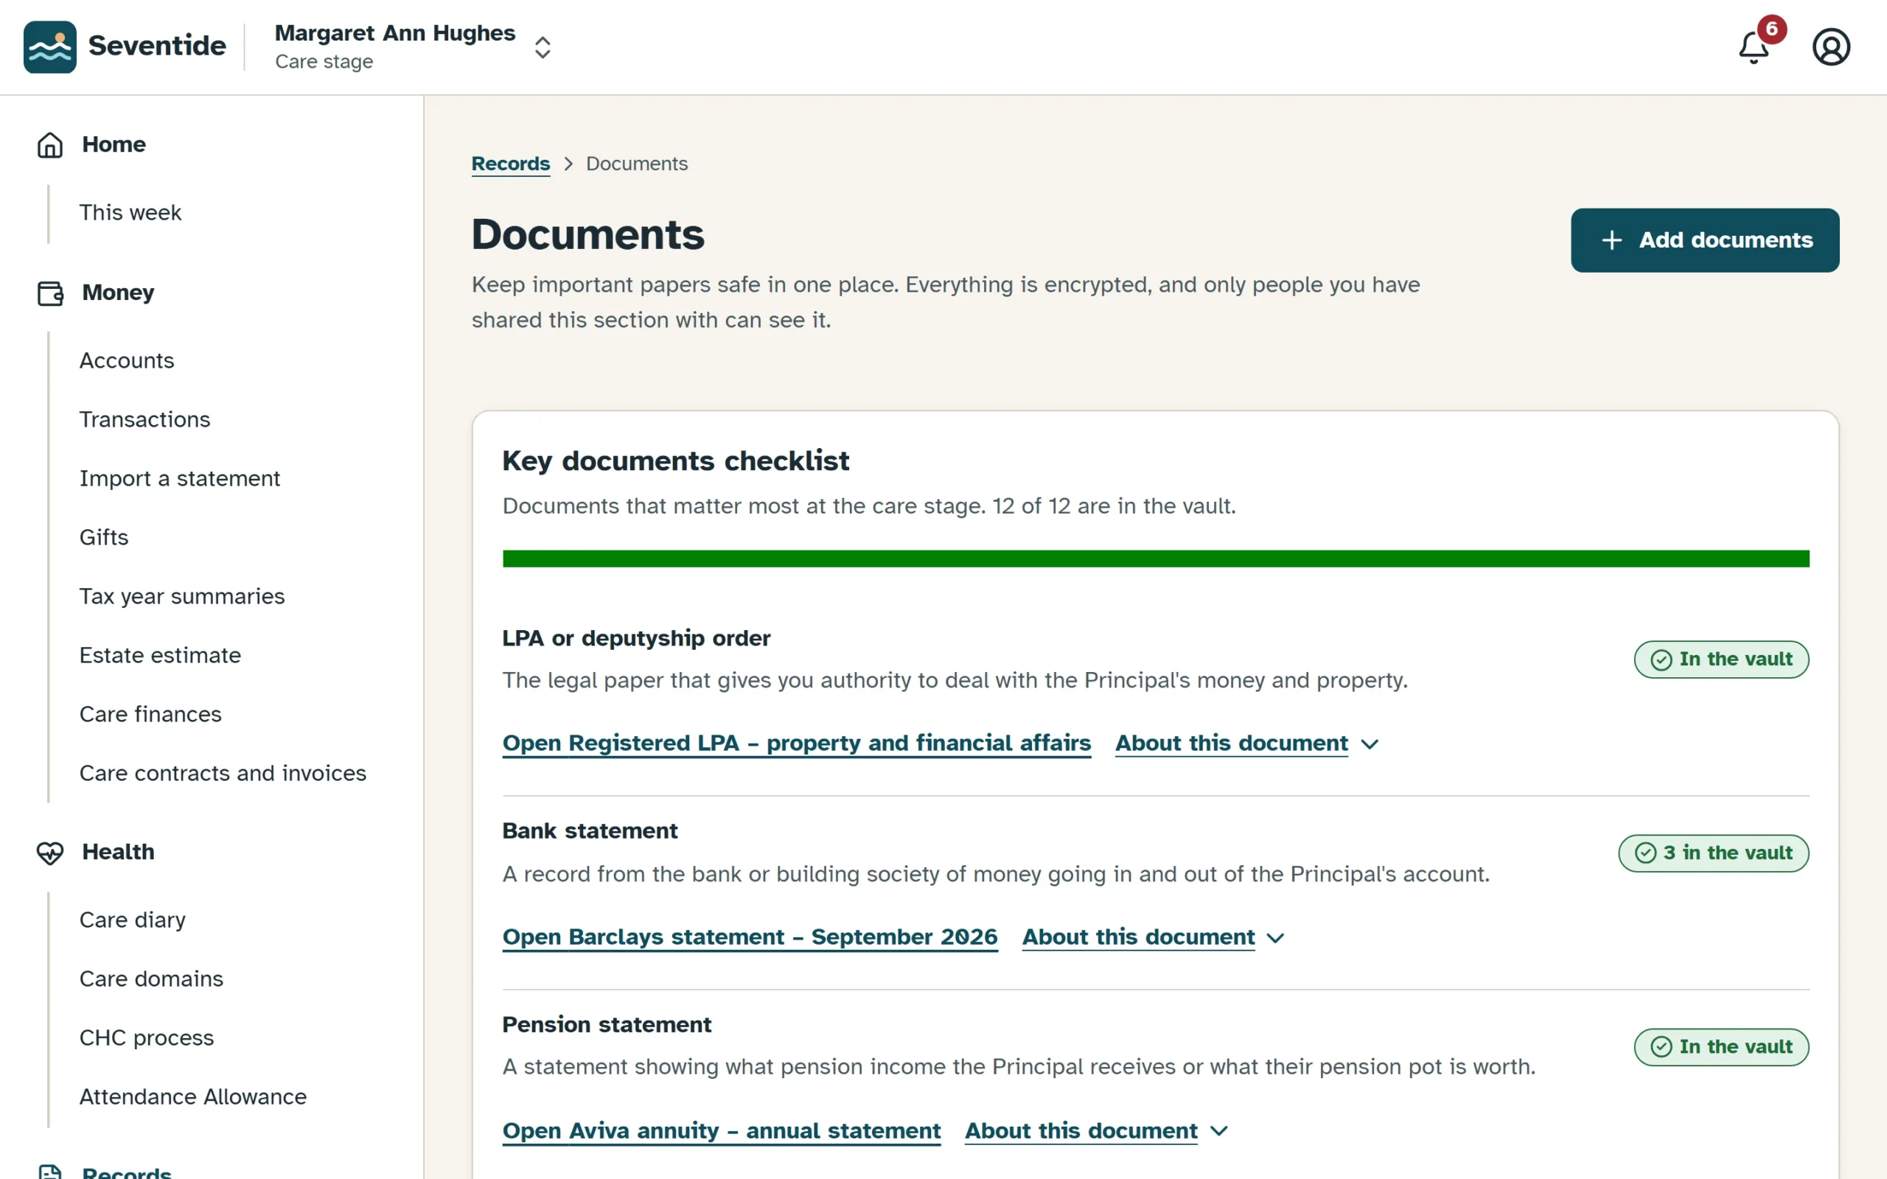The height and width of the screenshot is (1179, 1887).
Task: Expand About this document for Registered LPA
Action: click(x=1247, y=743)
